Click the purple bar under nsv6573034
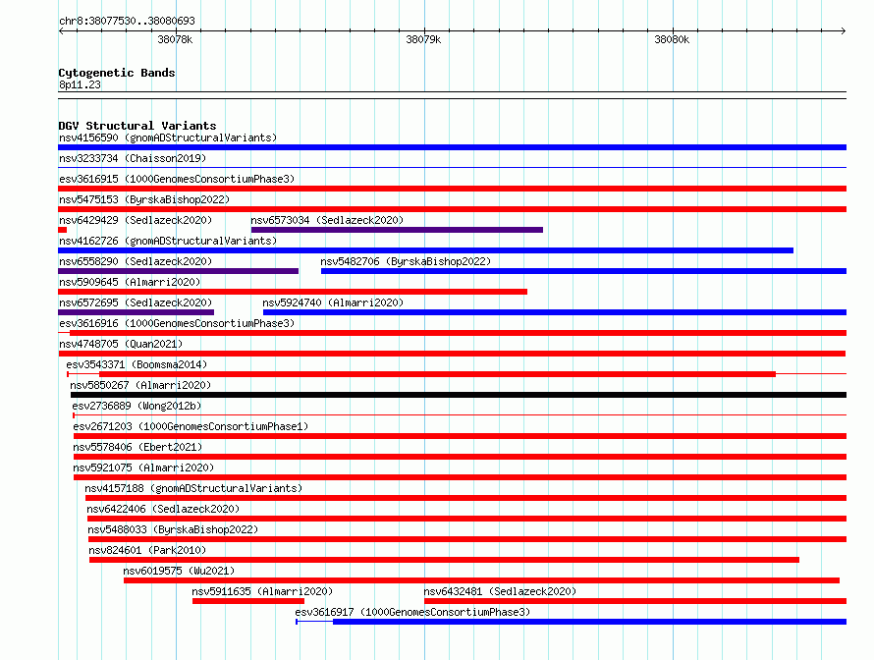 (x=397, y=230)
